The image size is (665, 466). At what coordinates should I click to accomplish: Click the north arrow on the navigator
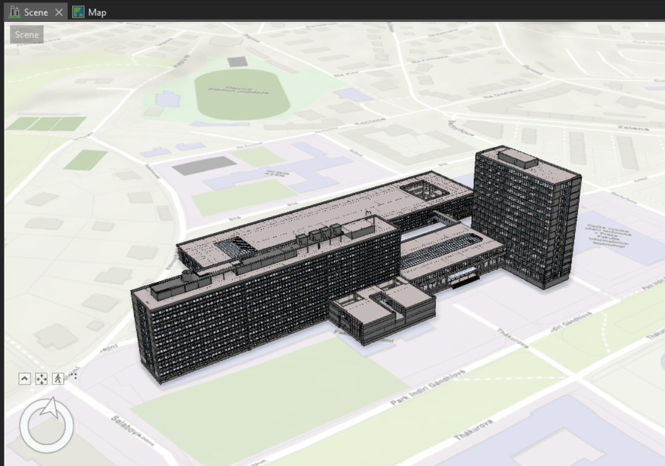[x=51, y=408]
